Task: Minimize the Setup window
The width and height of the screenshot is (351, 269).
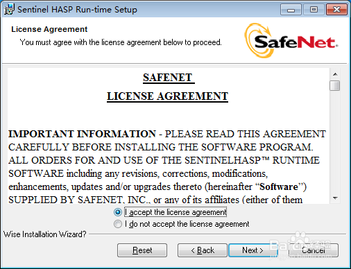Action: pos(291,10)
